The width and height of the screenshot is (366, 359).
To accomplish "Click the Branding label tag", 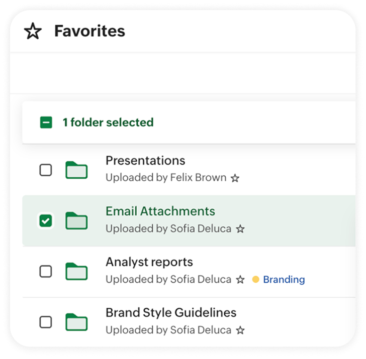I will pos(284,280).
